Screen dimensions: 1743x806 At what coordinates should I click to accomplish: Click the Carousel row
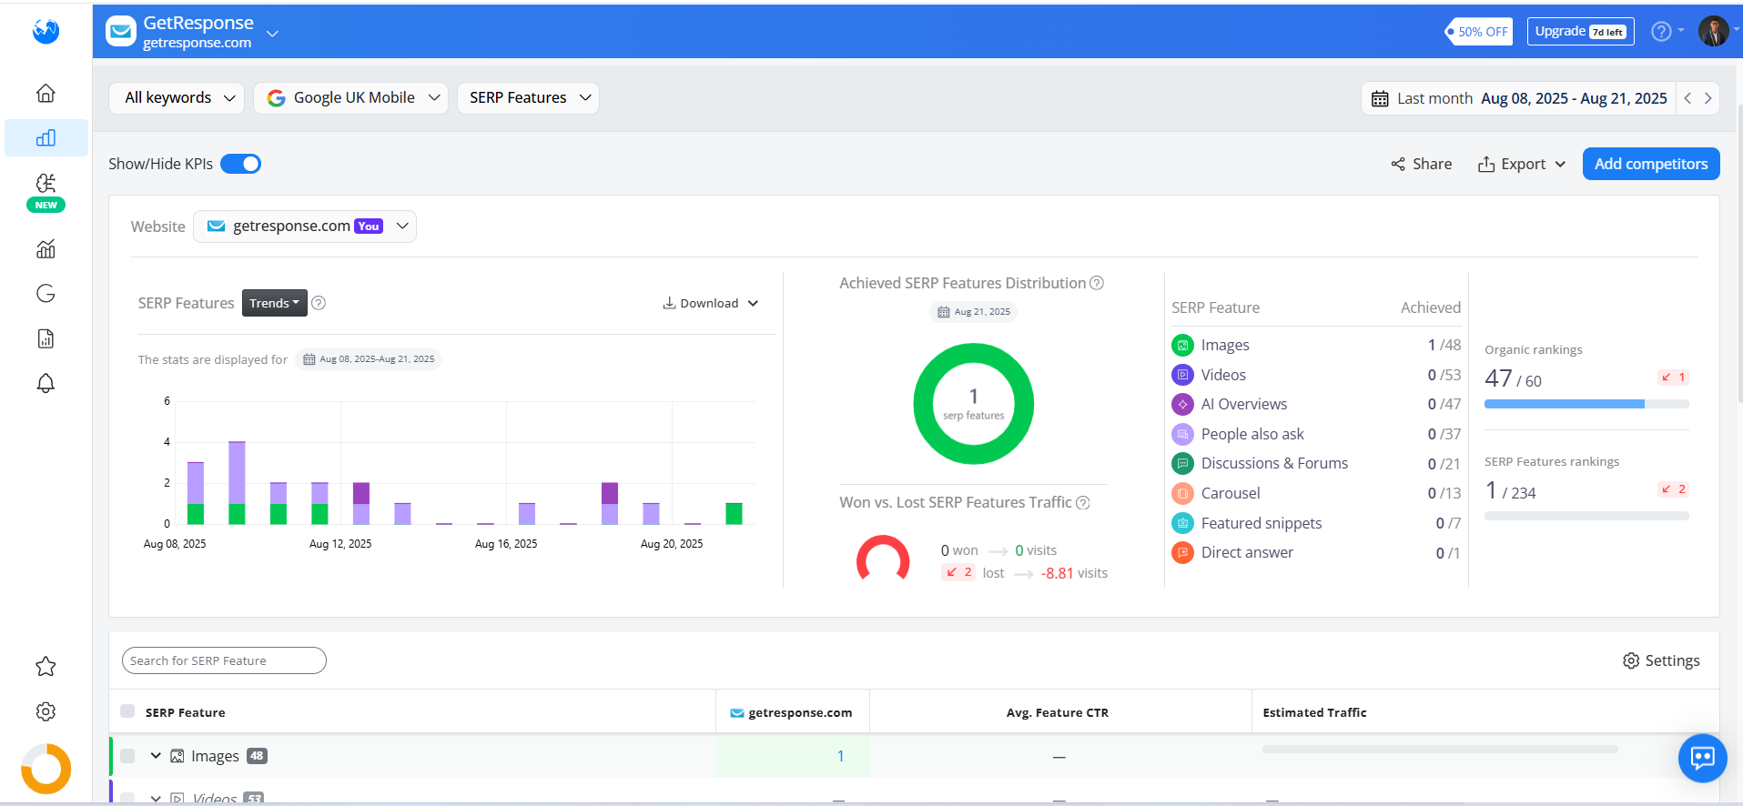pyautogui.click(x=1316, y=493)
